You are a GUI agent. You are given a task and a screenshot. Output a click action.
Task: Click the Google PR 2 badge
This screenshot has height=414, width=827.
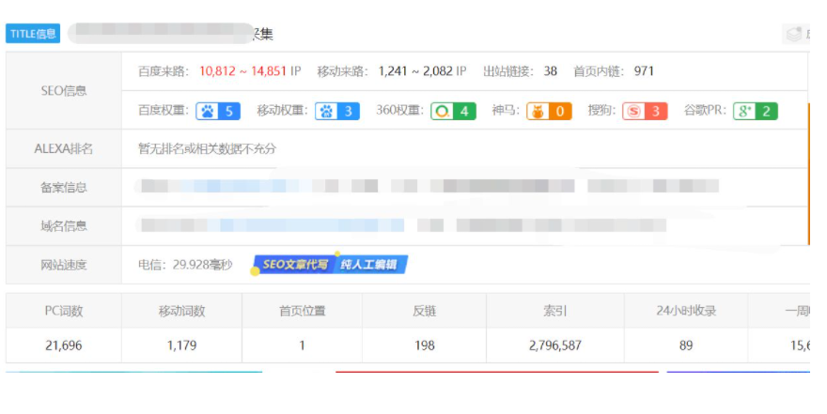(756, 111)
